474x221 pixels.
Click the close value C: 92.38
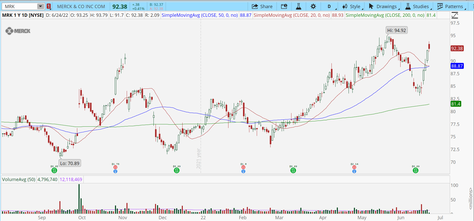coord(134,15)
